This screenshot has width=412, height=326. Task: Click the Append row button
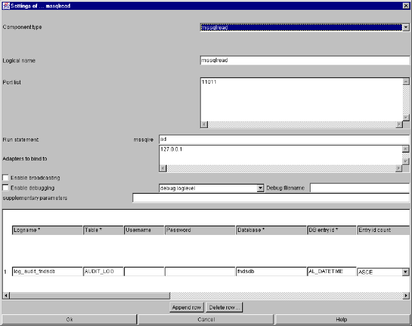(186, 308)
